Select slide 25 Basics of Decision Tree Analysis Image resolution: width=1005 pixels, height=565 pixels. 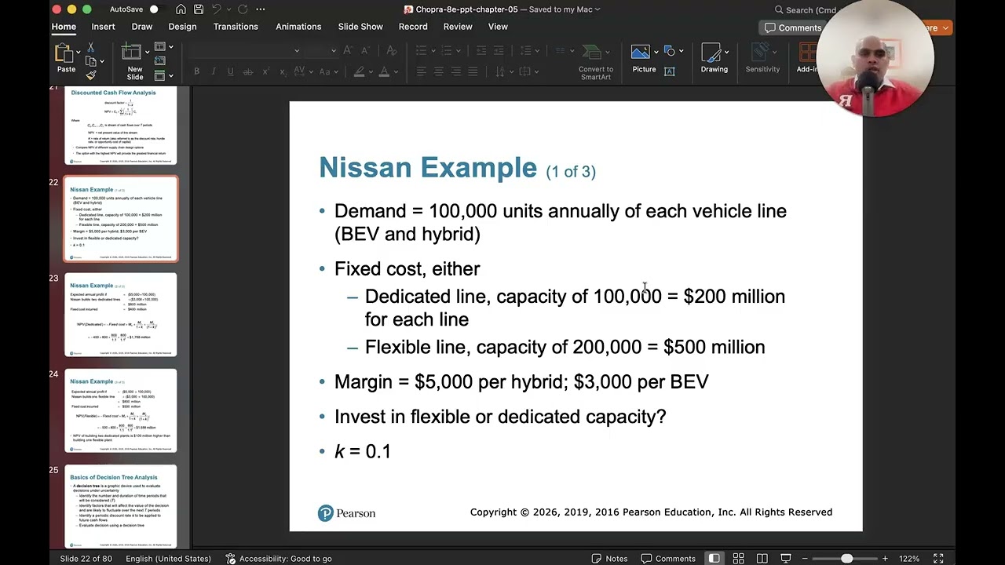coord(121,506)
